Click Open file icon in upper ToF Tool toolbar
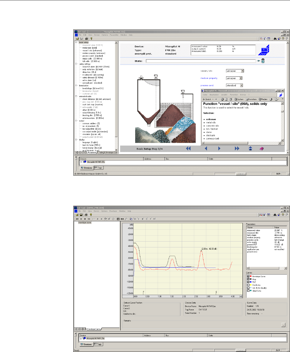 point(77,38)
